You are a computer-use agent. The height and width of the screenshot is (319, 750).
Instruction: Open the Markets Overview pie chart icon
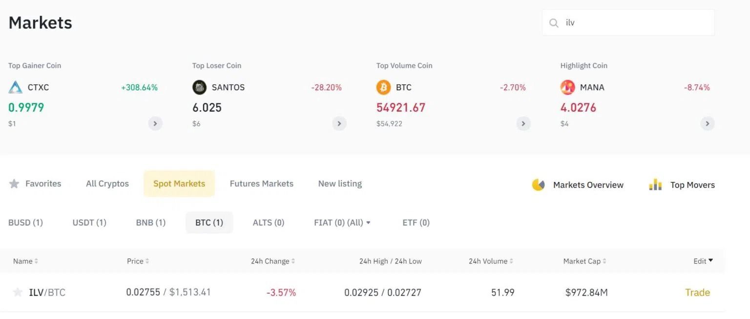point(538,185)
